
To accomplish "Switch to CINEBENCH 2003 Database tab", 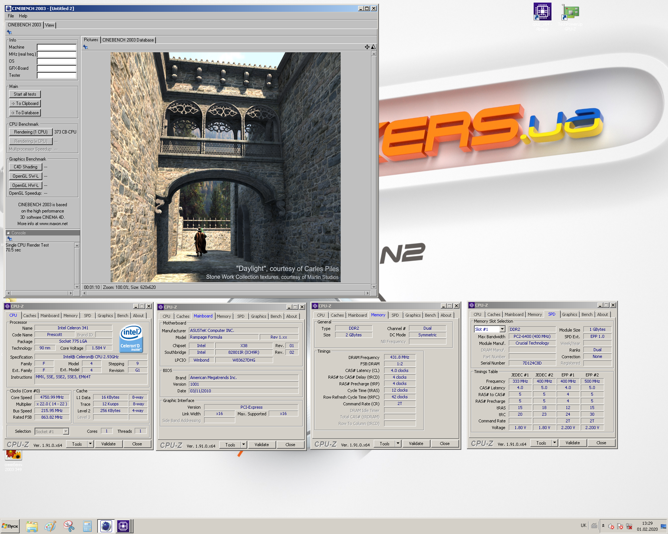I will click(x=128, y=40).
